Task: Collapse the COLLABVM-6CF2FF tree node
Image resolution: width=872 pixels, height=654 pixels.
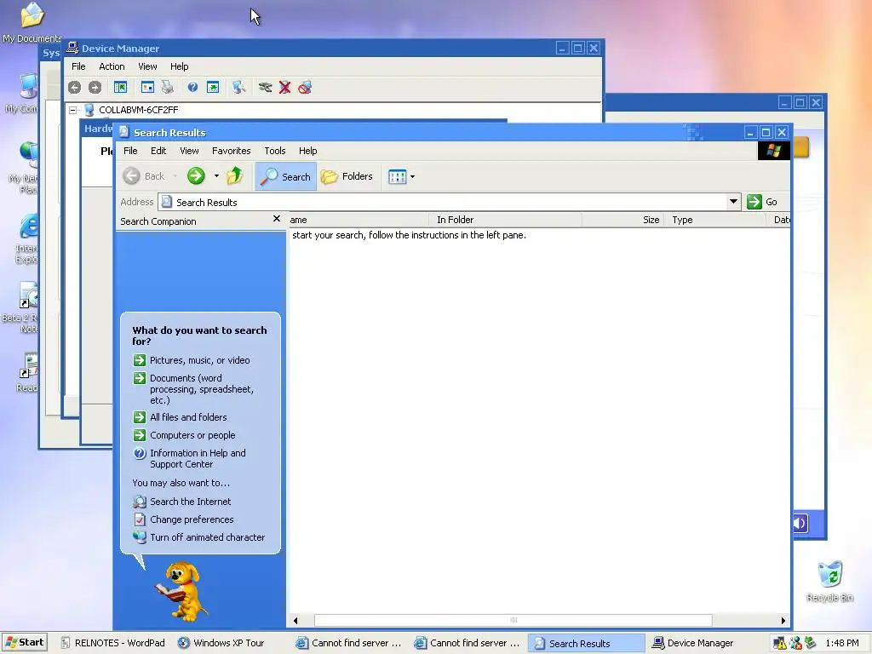Action: pos(73,110)
